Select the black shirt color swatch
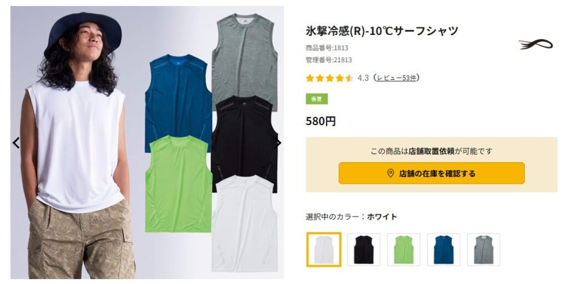The width and height of the screenshot is (568, 284). (364, 249)
